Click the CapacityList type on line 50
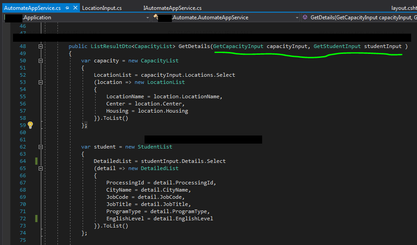Viewport: 417px width, 245px height. click(159, 61)
